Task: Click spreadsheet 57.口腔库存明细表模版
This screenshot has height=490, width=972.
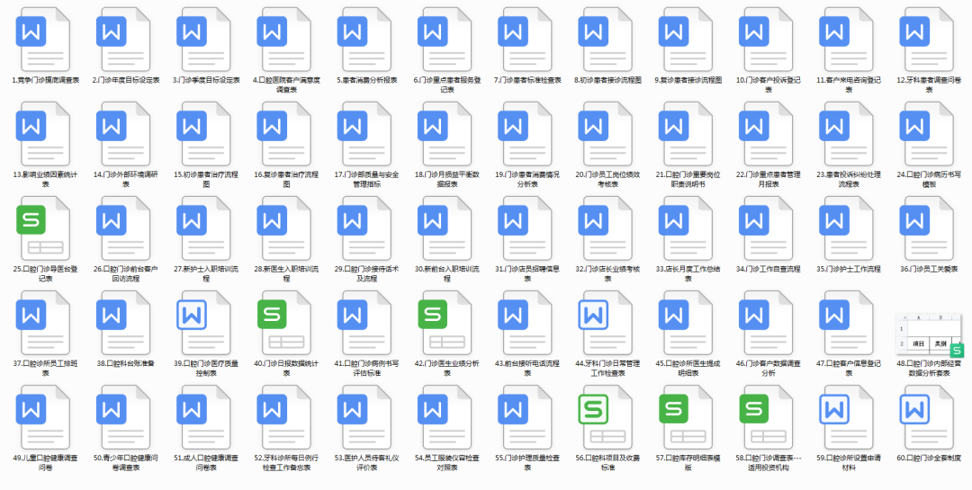Action: coord(688,418)
